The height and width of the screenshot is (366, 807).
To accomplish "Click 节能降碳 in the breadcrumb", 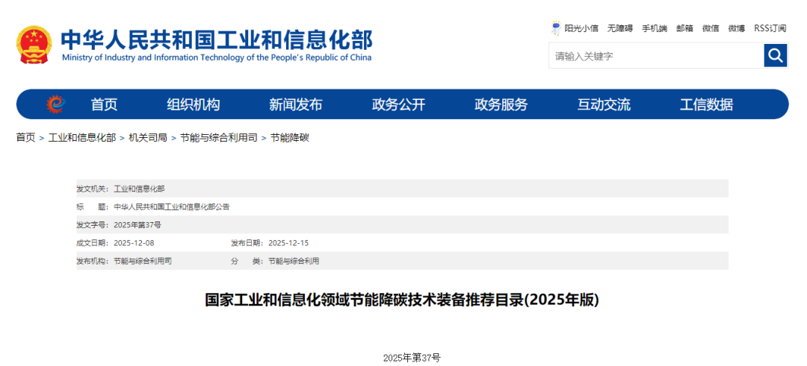I will pos(289,138).
